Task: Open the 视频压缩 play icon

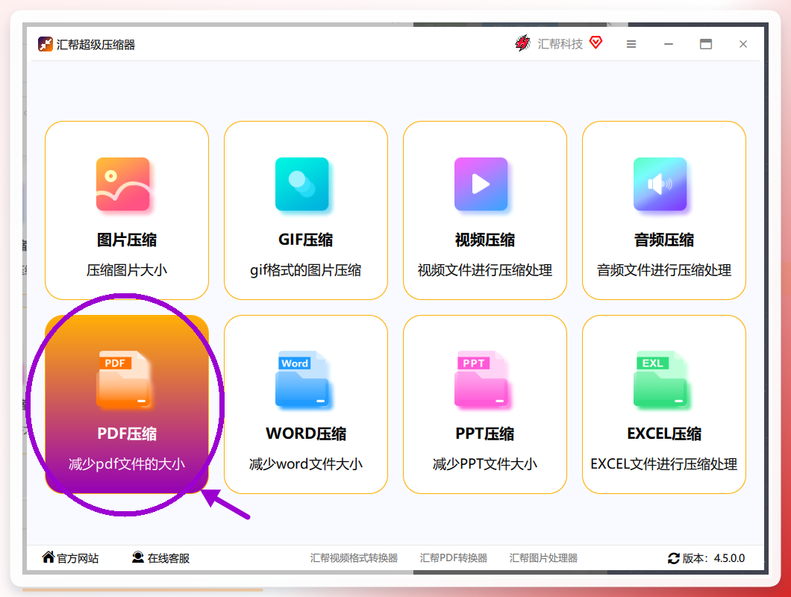Action: (x=481, y=184)
